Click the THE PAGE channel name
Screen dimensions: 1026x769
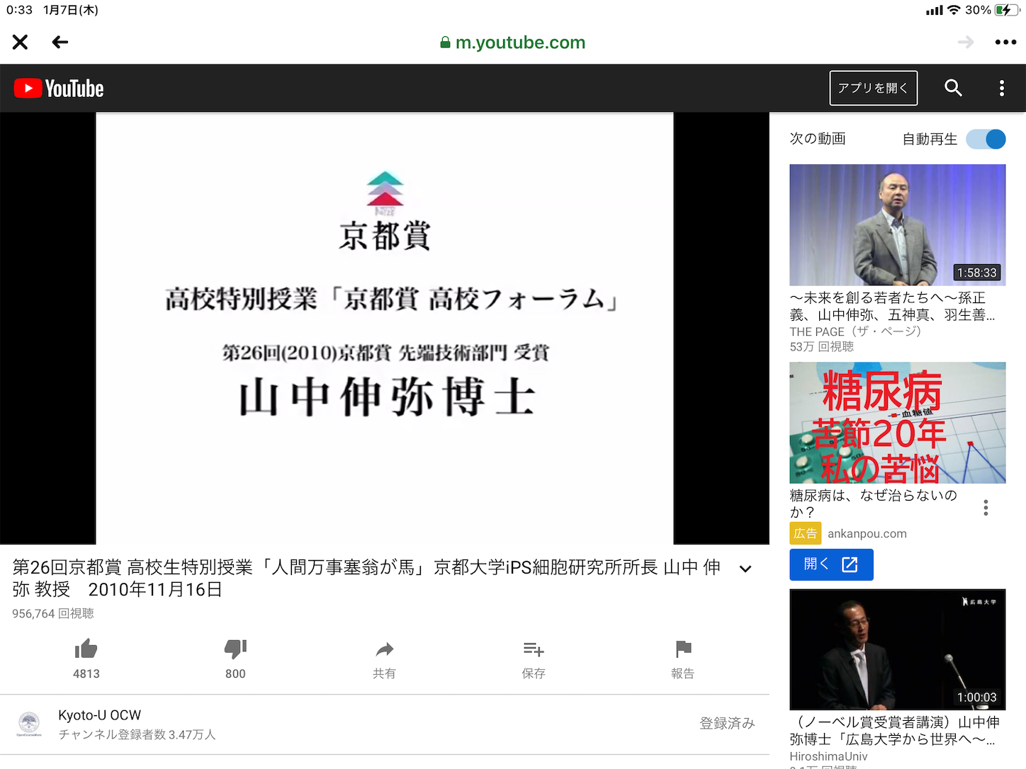coord(855,331)
